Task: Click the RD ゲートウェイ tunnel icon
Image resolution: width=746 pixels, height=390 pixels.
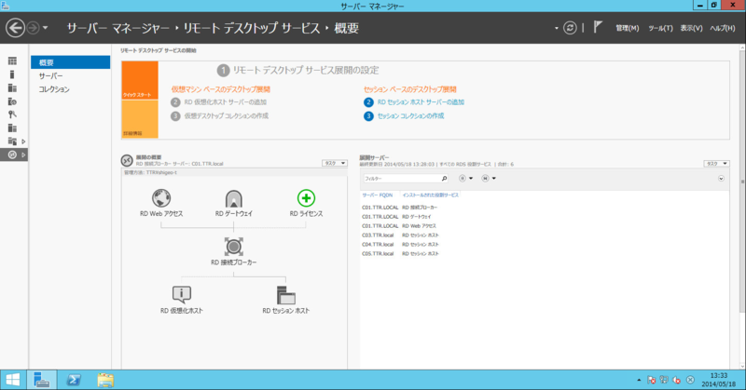Action: (x=234, y=198)
